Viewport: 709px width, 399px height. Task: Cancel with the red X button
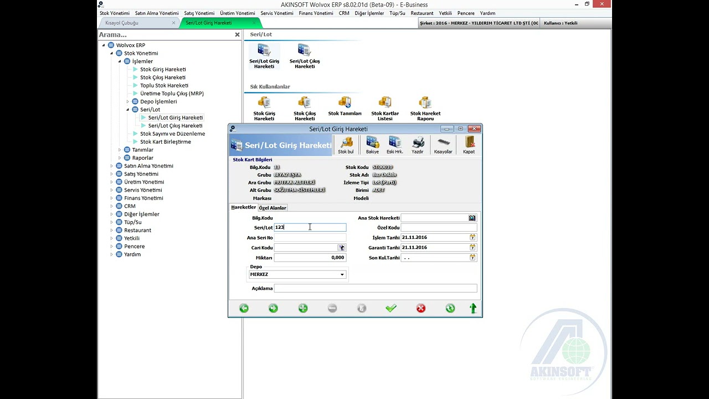[x=421, y=308]
